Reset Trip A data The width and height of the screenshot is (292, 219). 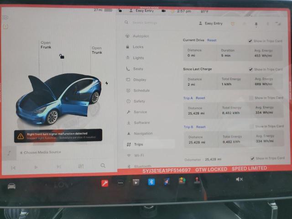click(200, 98)
